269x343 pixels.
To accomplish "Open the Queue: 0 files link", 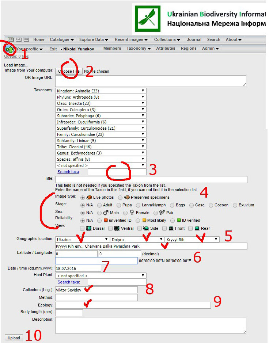I will [x=16, y=57].
